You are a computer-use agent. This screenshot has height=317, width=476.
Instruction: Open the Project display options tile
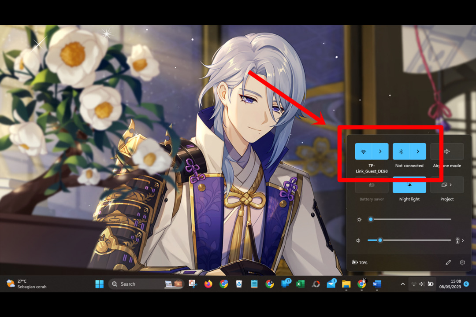pyautogui.click(x=447, y=185)
